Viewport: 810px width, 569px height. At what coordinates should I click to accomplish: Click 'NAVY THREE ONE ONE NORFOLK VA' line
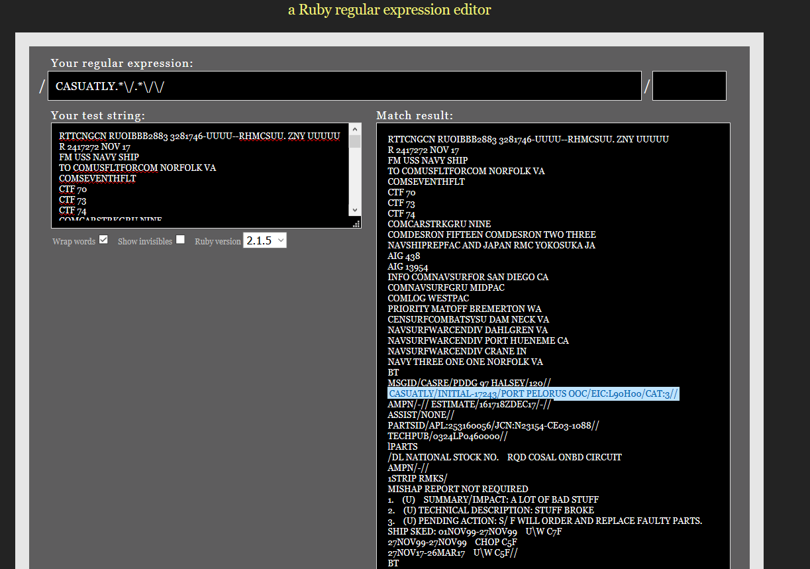coord(465,362)
